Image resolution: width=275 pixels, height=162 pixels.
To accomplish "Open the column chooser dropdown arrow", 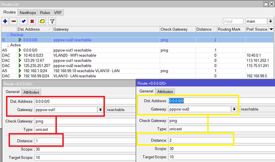I will tap(271, 29).
